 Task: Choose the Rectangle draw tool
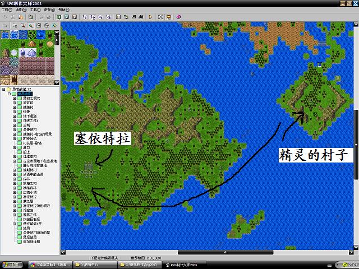tap(39, 25)
